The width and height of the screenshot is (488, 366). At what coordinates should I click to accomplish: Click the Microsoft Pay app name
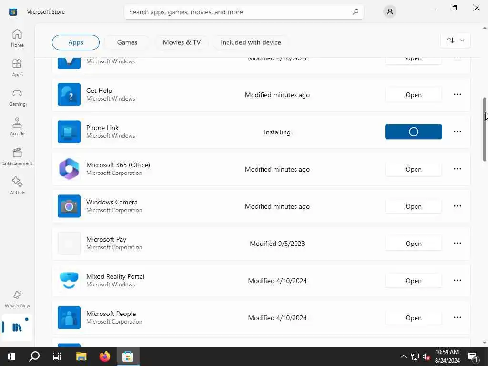click(x=106, y=239)
